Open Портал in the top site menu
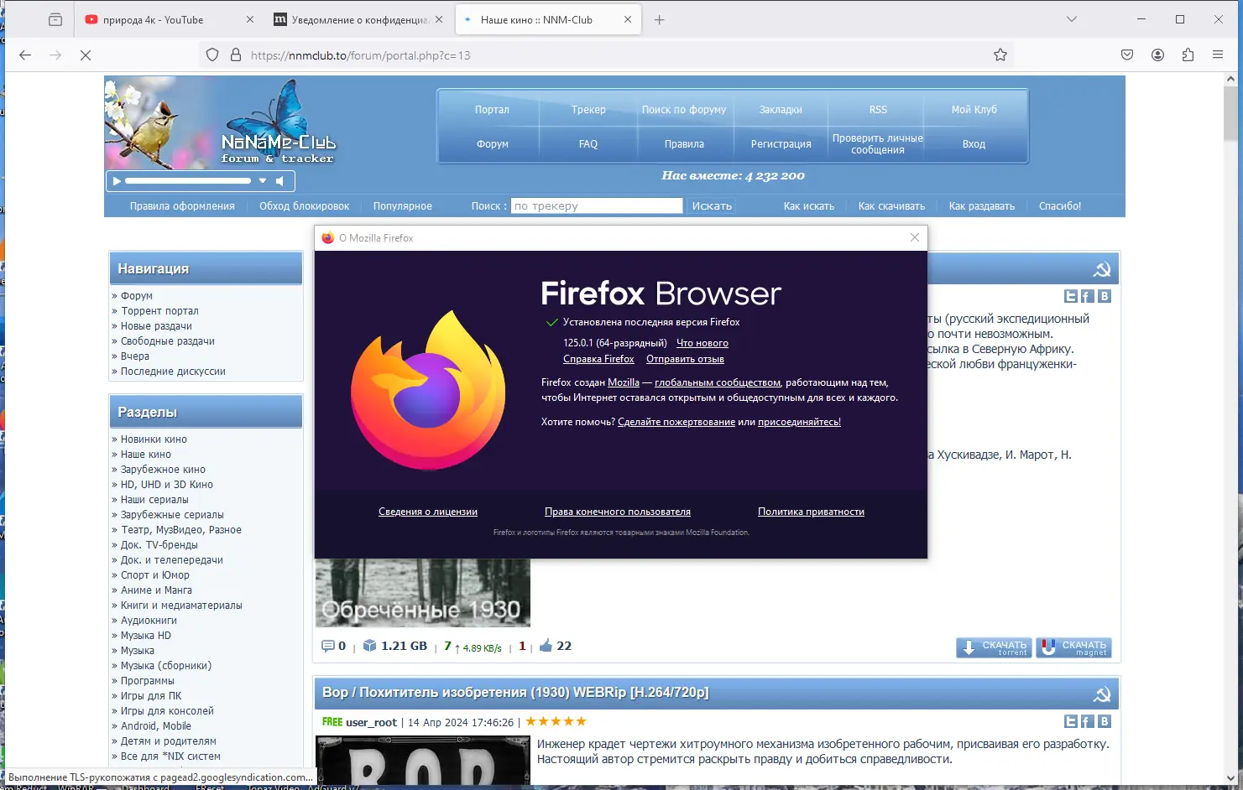Image resolution: width=1243 pixels, height=790 pixels. (x=492, y=110)
